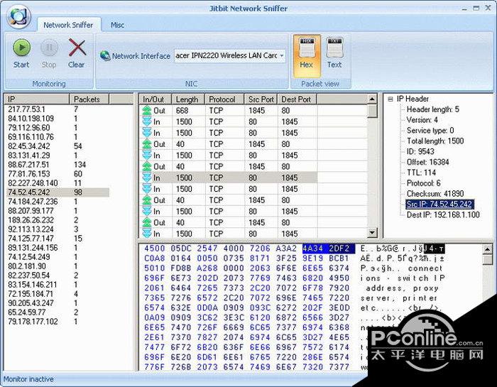Click the Length column header
The width and height of the screenshot is (497, 387).
tap(188, 99)
